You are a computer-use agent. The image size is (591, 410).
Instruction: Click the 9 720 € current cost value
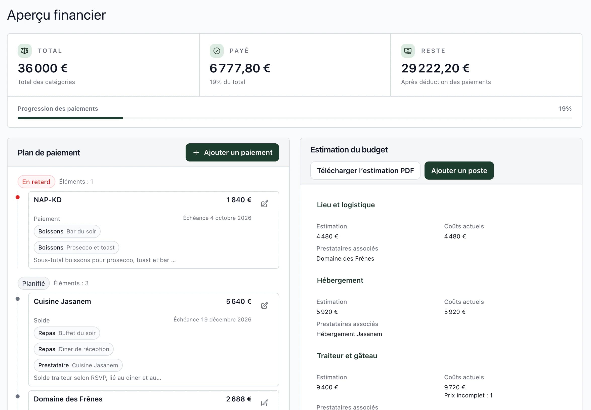[455, 387]
